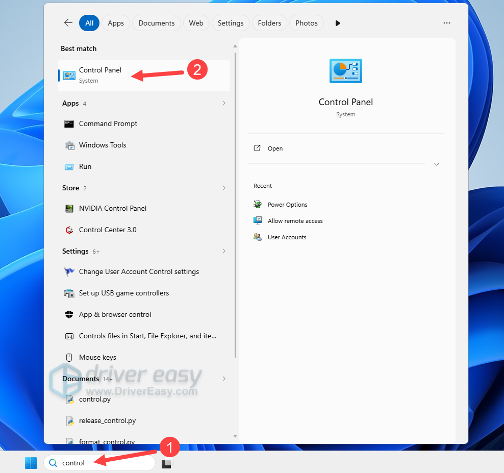504x473 pixels.
Task: Open Allow remote access from Recent
Action: (x=295, y=221)
